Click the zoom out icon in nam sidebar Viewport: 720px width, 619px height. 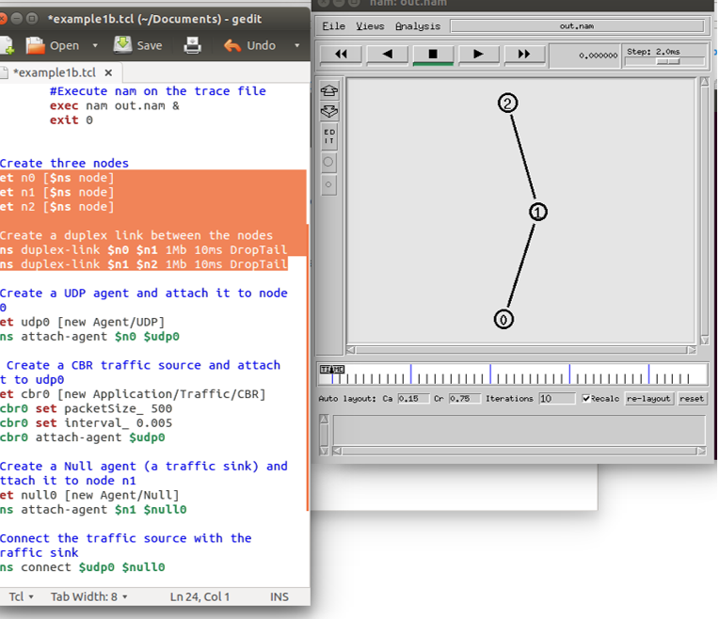pyautogui.click(x=329, y=112)
